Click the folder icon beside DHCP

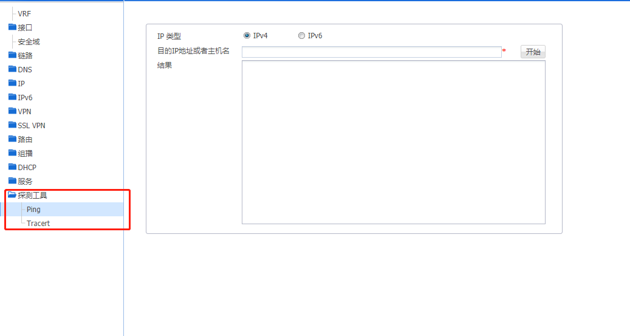(13, 167)
